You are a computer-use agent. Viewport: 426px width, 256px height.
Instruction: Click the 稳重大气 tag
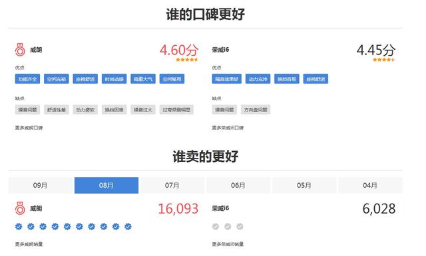tap(143, 79)
